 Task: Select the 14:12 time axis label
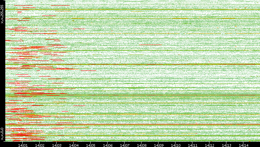tap(209, 145)
